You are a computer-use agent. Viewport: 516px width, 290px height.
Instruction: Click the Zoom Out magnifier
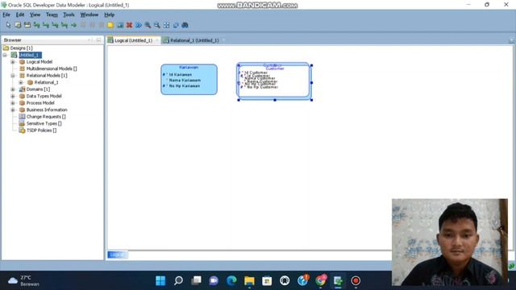coord(157,25)
